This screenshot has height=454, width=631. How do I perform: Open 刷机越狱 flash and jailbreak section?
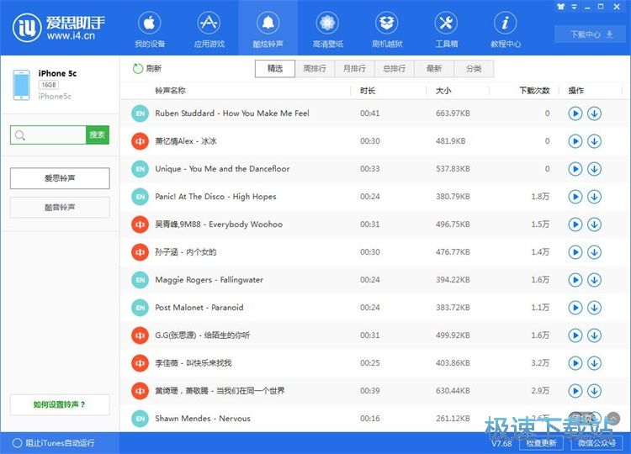point(387,29)
